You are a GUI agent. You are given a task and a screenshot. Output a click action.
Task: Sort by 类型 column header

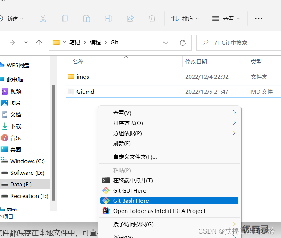tap(256, 61)
